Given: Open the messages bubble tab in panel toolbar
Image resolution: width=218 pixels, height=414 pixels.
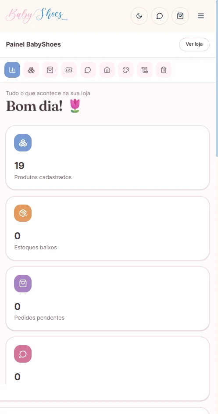Looking at the screenshot, I should tap(88, 70).
